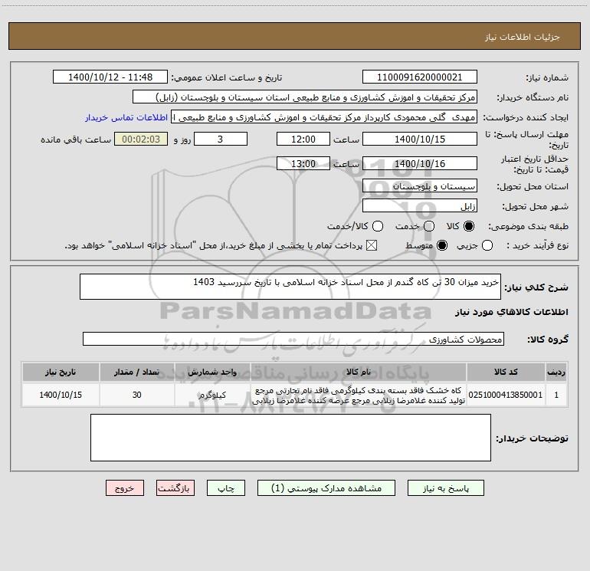The height and width of the screenshot is (571, 590).
Task: Click row number 1 cell
Action: [x=556, y=395]
